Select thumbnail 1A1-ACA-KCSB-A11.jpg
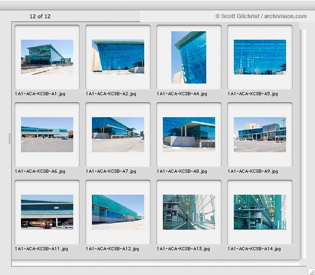 pyautogui.click(x=47, y=212)
